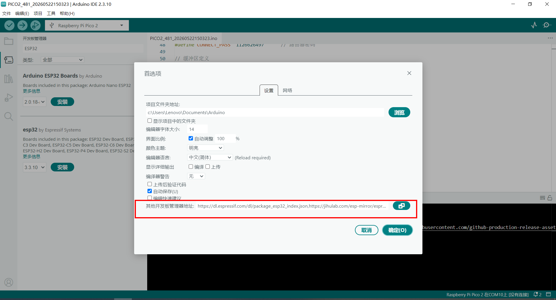Click additional boards manager URLs field
Screen dimensions: 556x300
(x=292, y=206)
